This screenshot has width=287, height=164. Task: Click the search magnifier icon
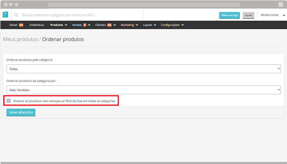(16, 15)
